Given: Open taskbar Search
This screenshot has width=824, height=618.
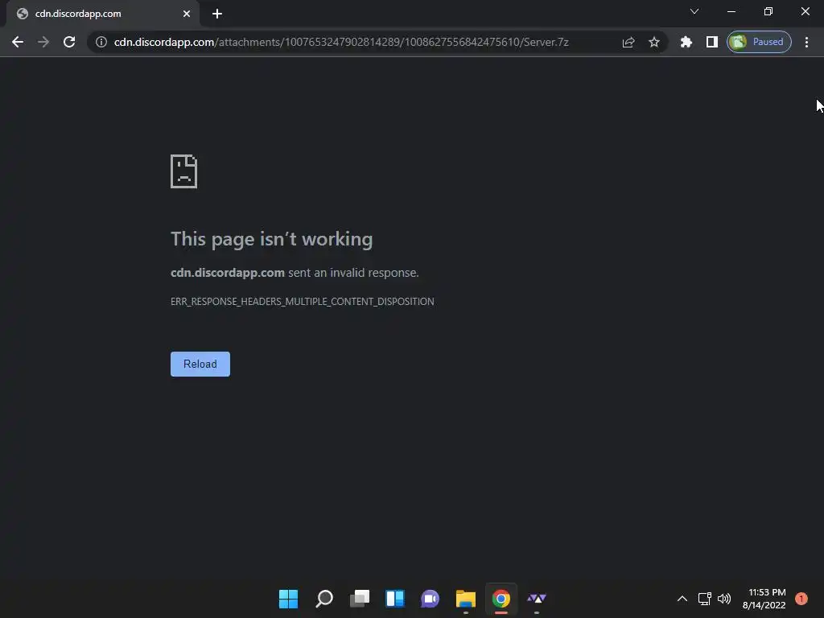Looking at the screenshot, I should [x=324, y=599].
